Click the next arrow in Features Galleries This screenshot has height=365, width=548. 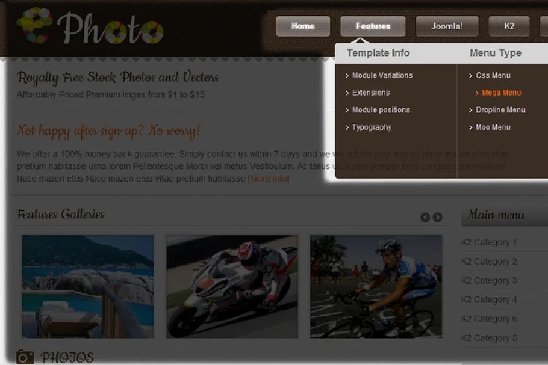pos(438,217)
